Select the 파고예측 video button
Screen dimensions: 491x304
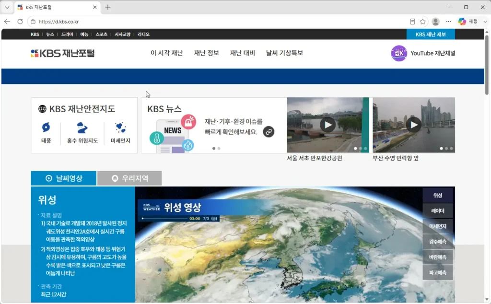(x=437, y=273)
